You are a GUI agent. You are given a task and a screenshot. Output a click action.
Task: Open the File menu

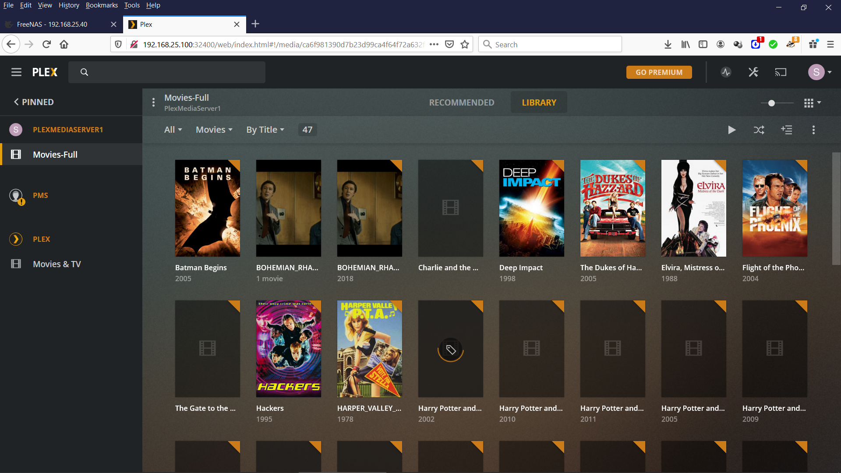point(8,5)
